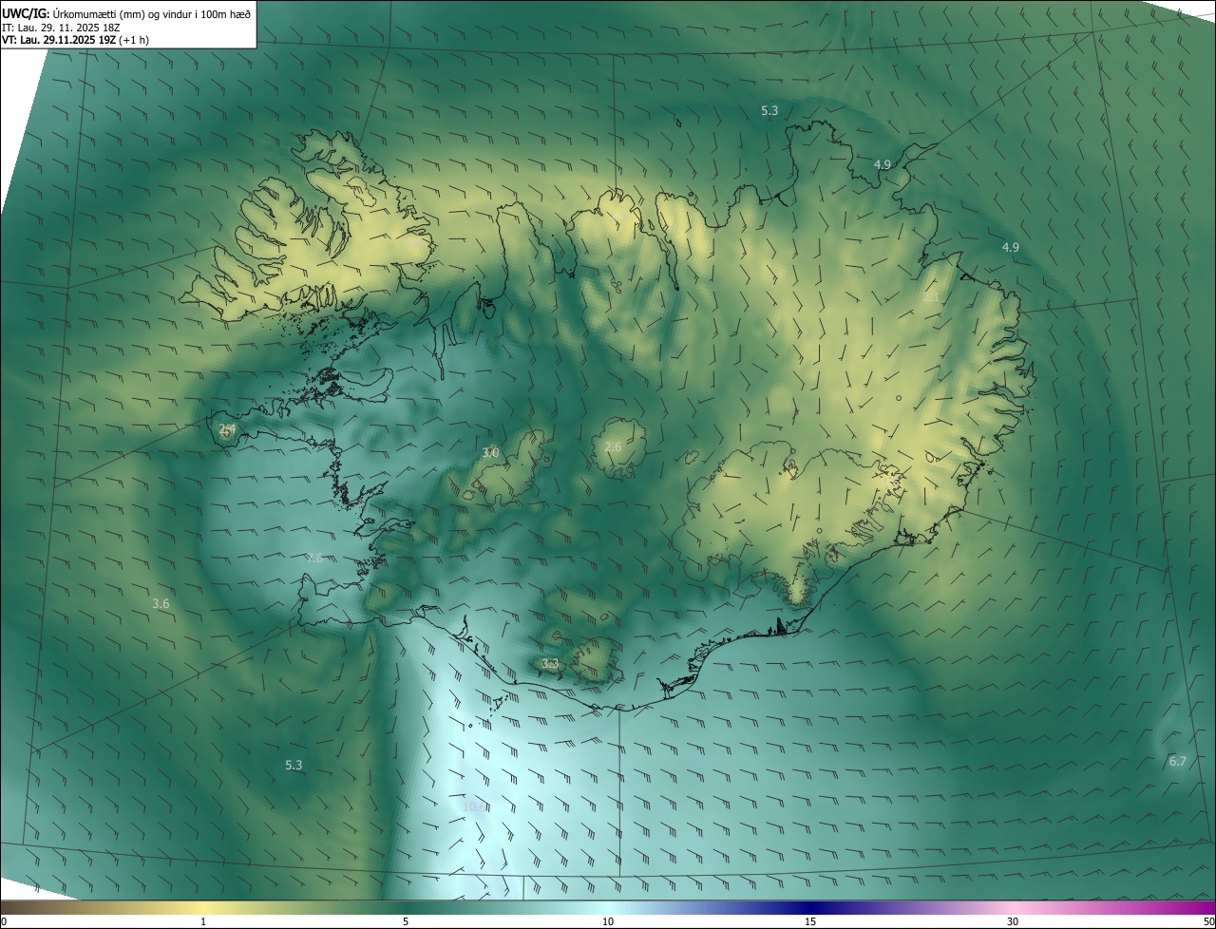Click the 3.6 value label in the sea
This screenshot has width=1216, height=929.
(x=161, y=603)
